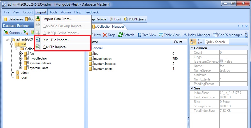Select the local database in the tree
Viewport: 251px width, 128px height.
[24, 77]
